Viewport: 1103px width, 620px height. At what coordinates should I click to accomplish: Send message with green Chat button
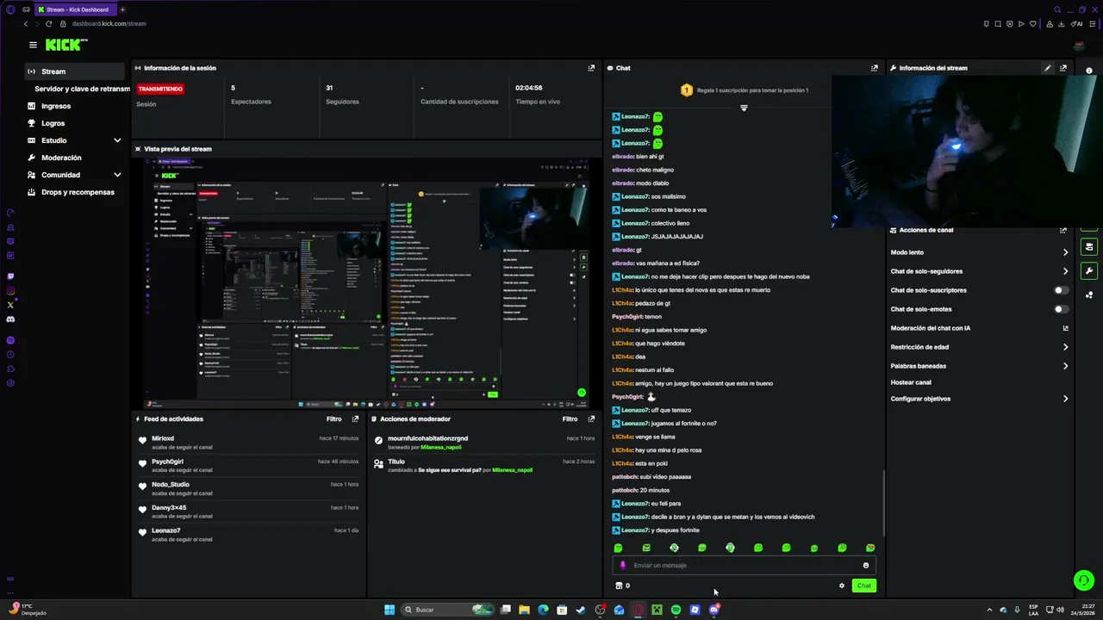click(863, 586)
